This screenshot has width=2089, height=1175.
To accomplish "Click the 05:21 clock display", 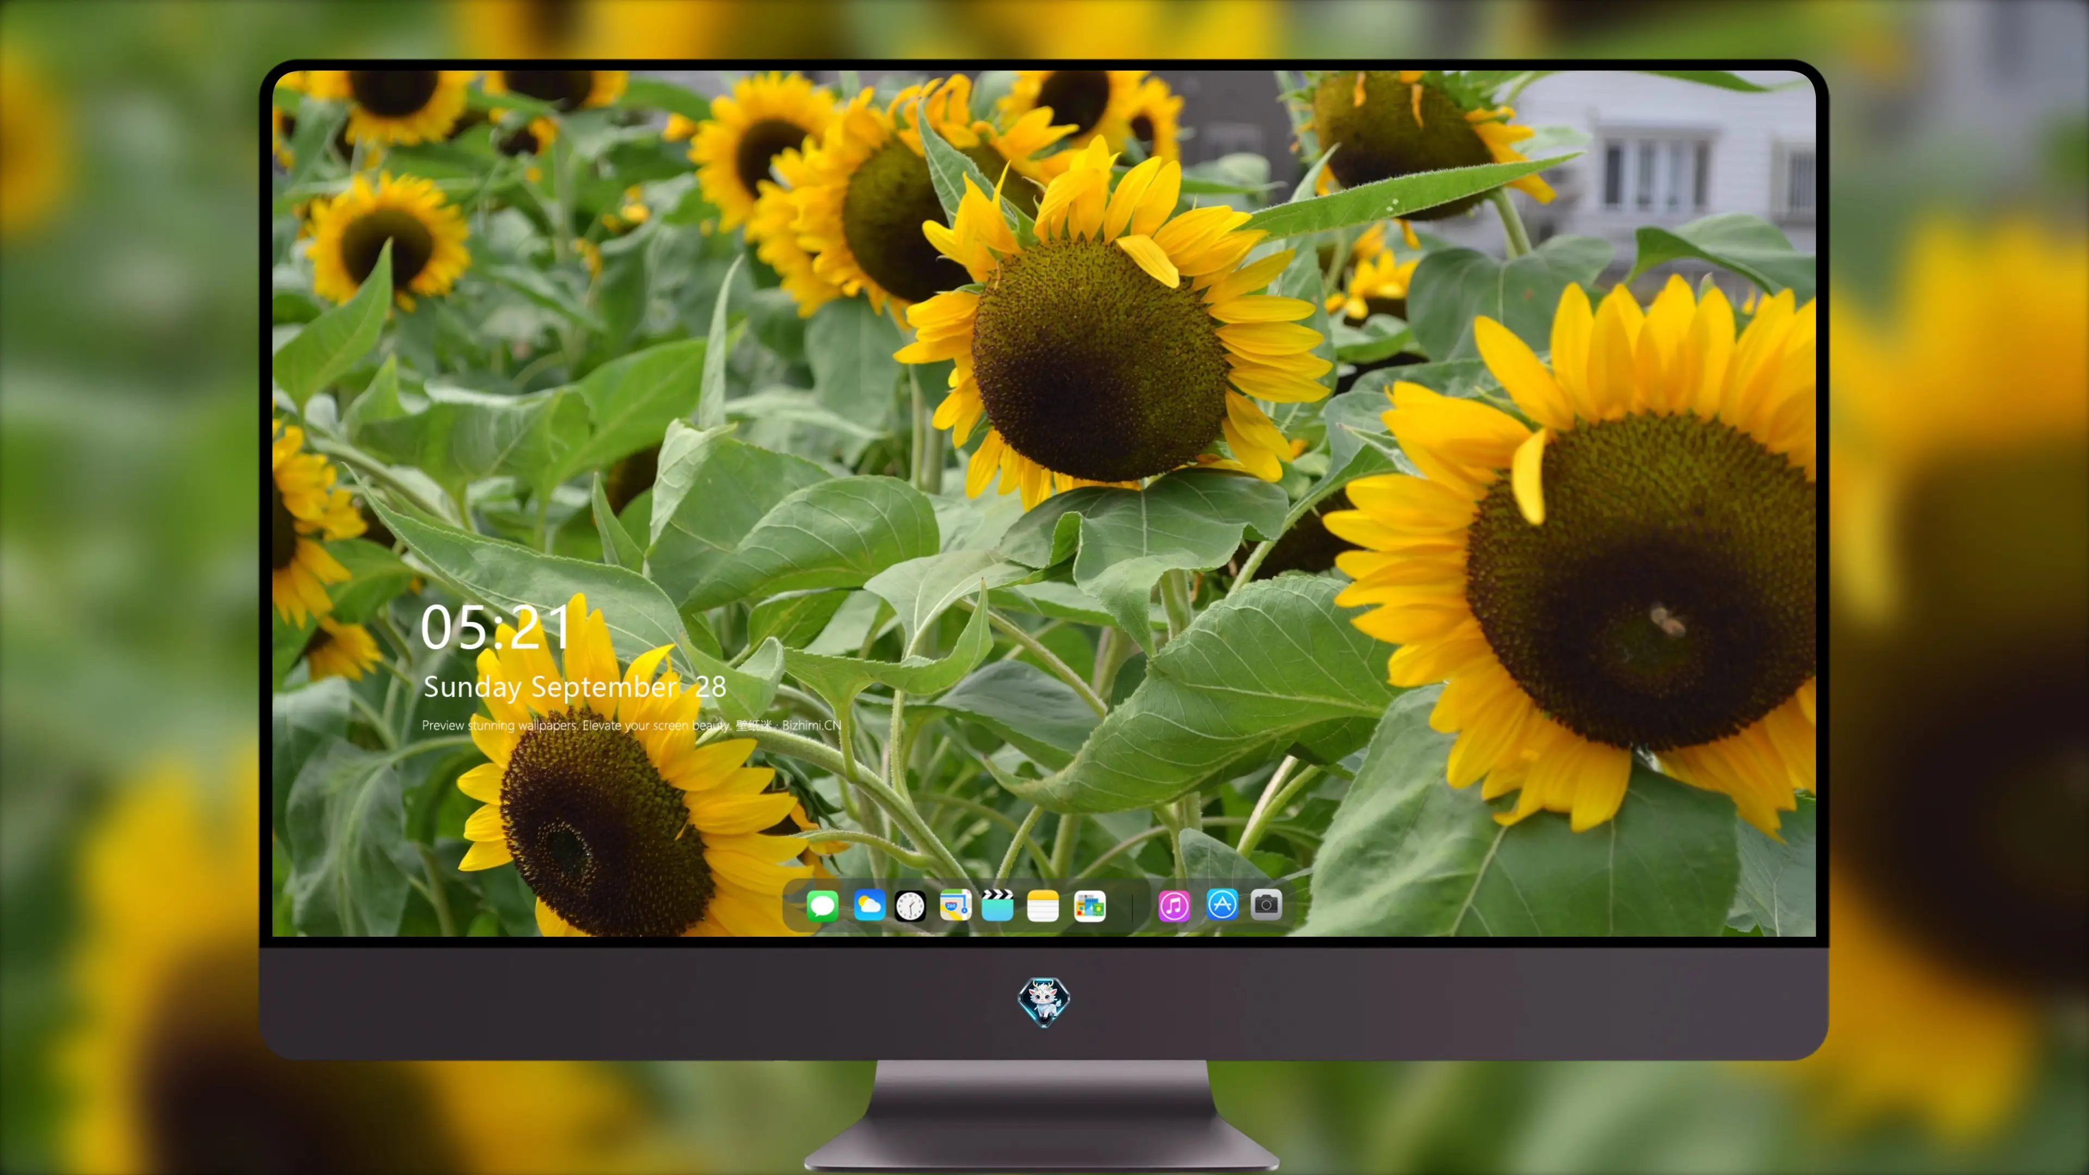I will point(496,628).
